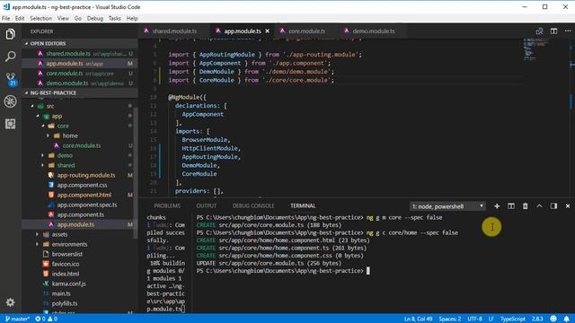Open the View menu
Image resolution: width=575 pixels, height=323 pixels.
63,18
